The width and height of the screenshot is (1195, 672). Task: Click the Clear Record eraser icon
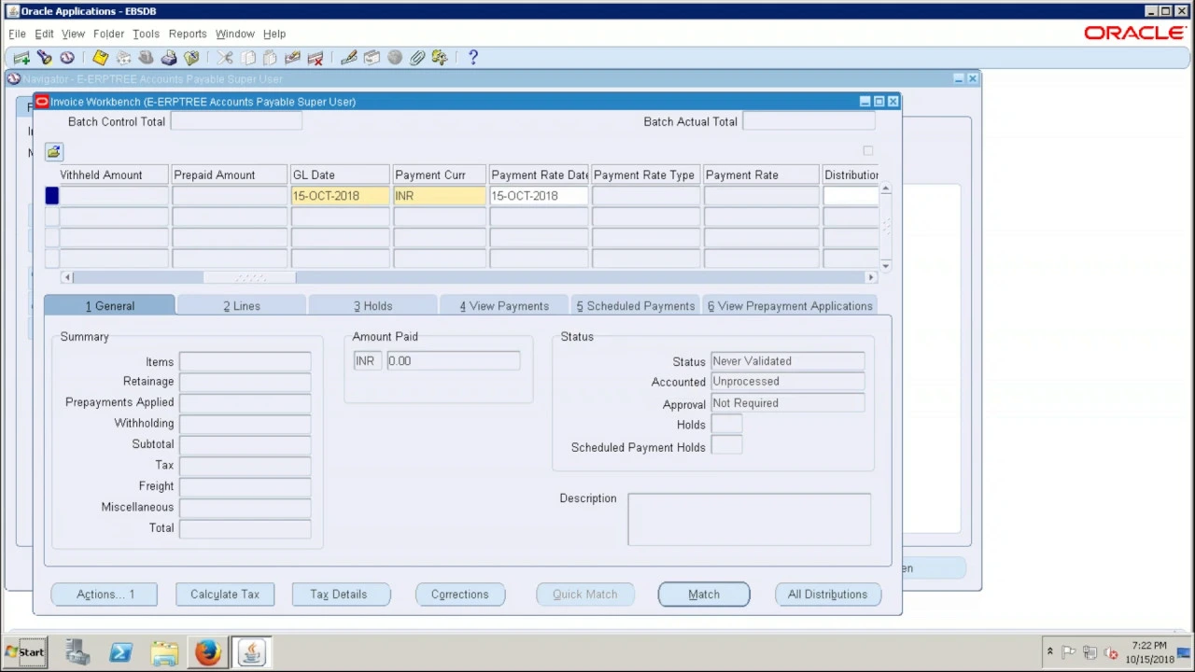coord(292,58)
